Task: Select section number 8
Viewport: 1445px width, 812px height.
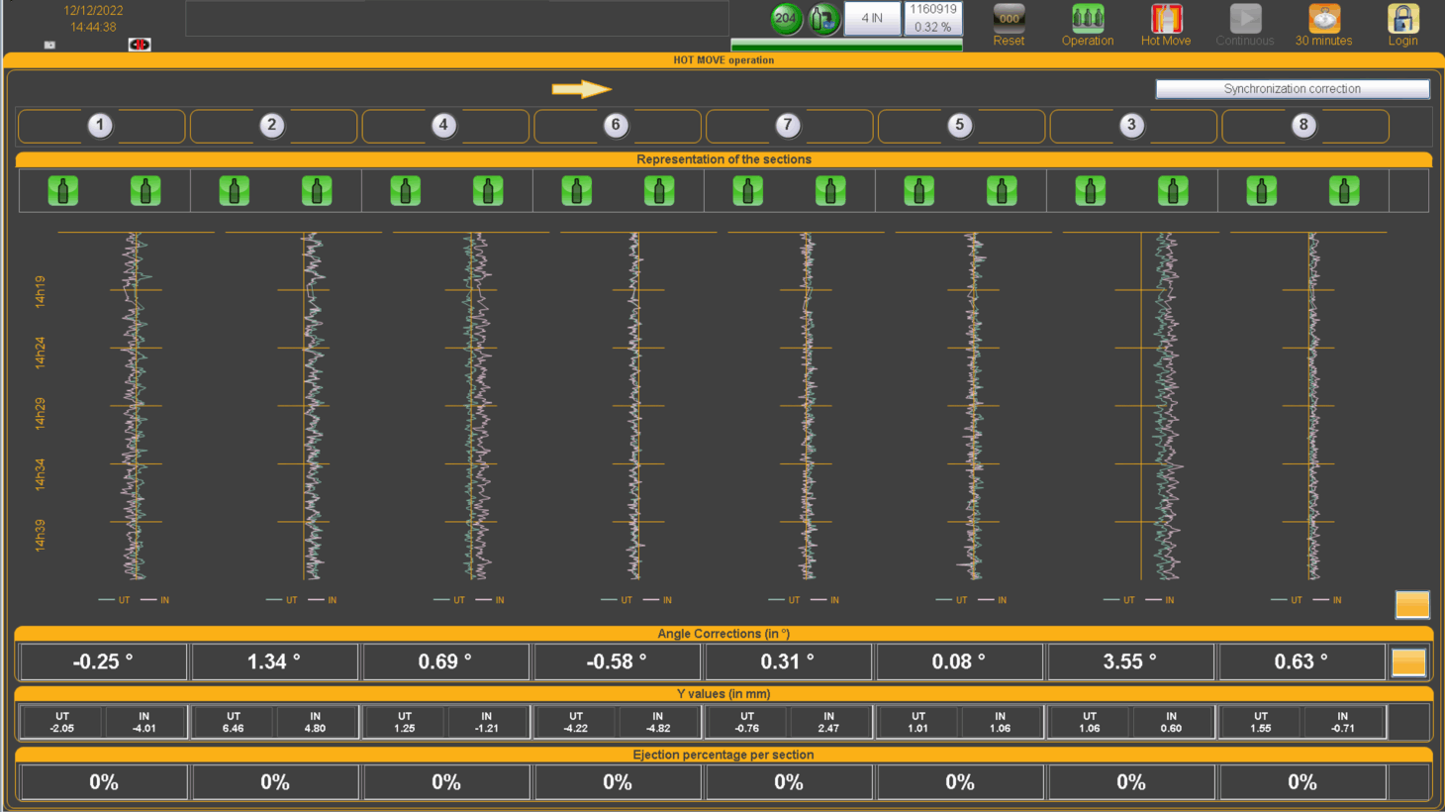Action: click(x=1303, y=126)
